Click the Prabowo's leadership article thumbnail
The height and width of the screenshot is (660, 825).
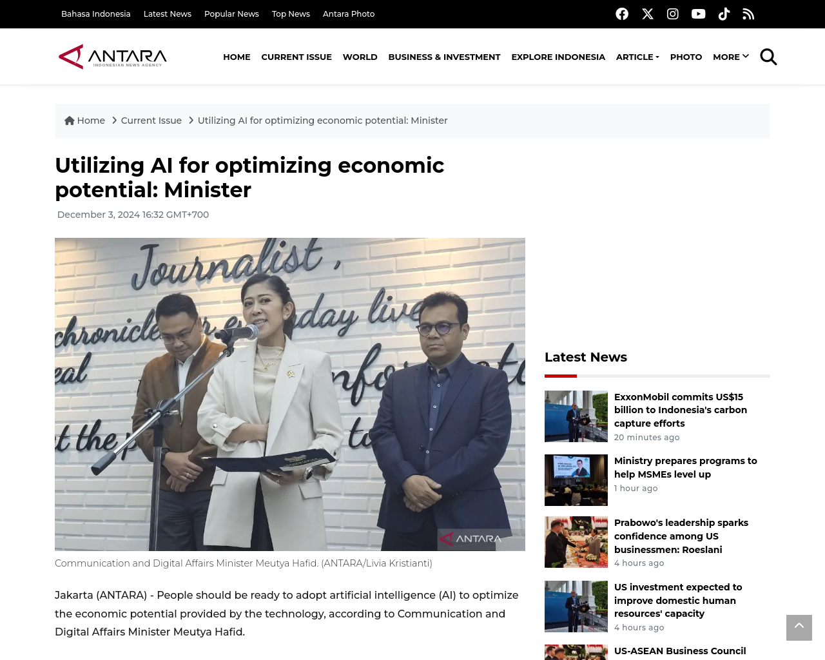tap(576, 542)
